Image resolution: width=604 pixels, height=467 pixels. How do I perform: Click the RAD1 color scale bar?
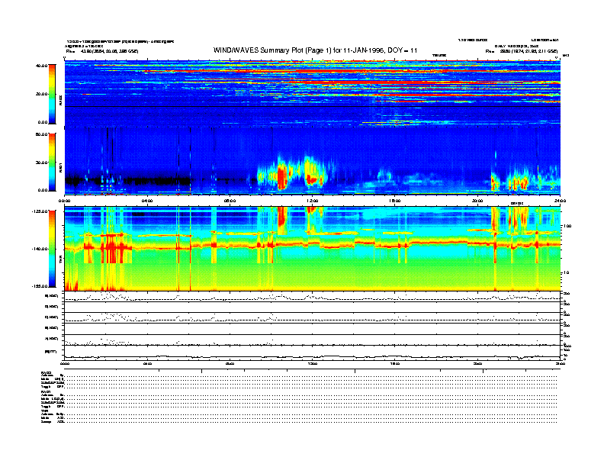click(x=52, y=162)
